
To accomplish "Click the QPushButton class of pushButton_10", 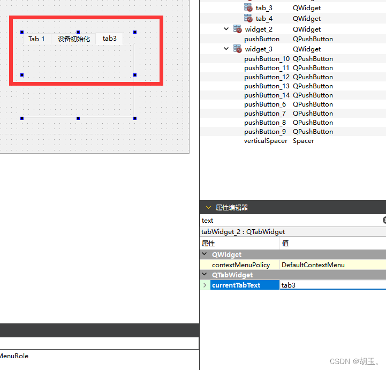I will coord(313,59).
